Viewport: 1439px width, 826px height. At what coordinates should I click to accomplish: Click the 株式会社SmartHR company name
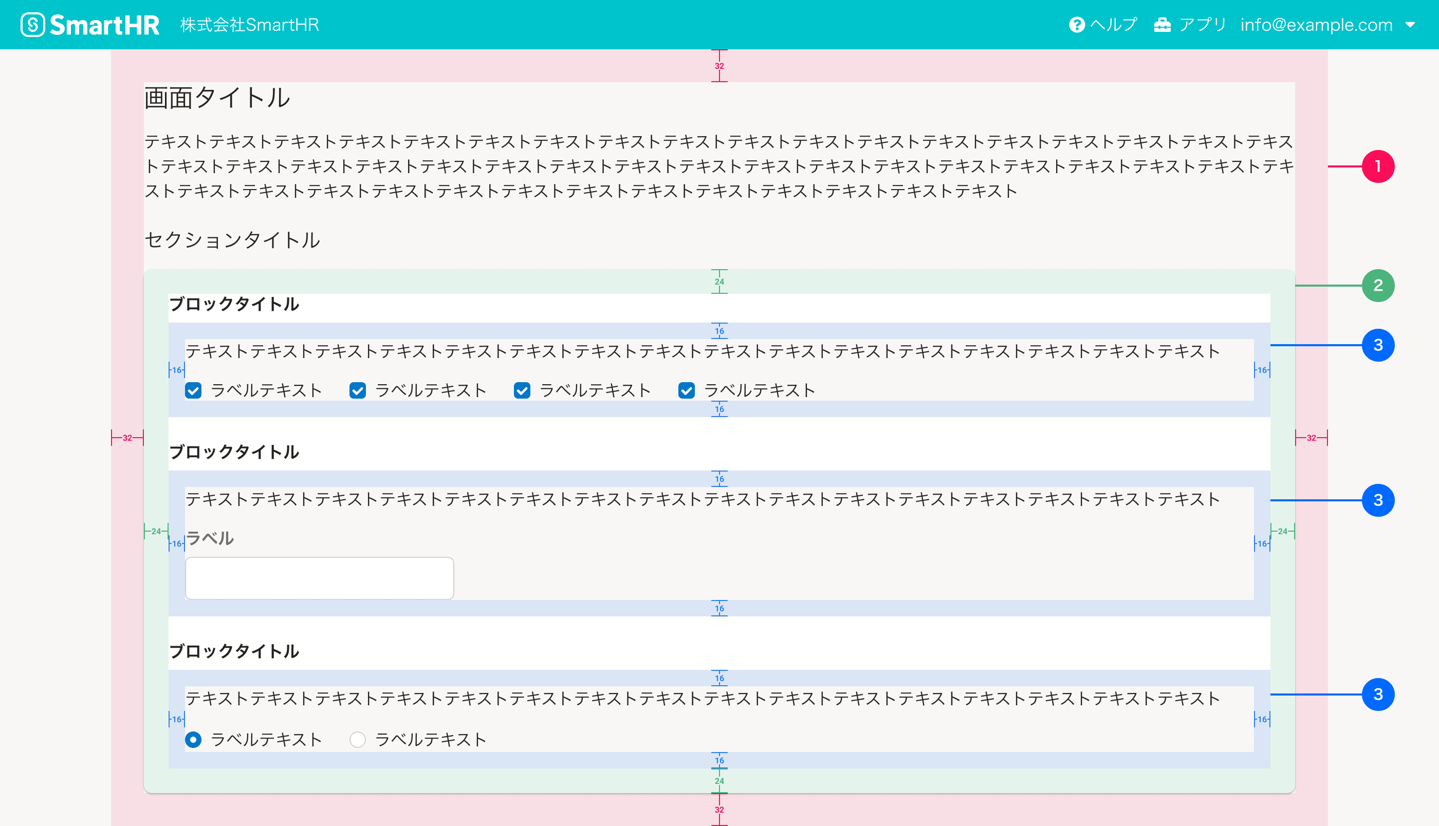coord(250,25)
